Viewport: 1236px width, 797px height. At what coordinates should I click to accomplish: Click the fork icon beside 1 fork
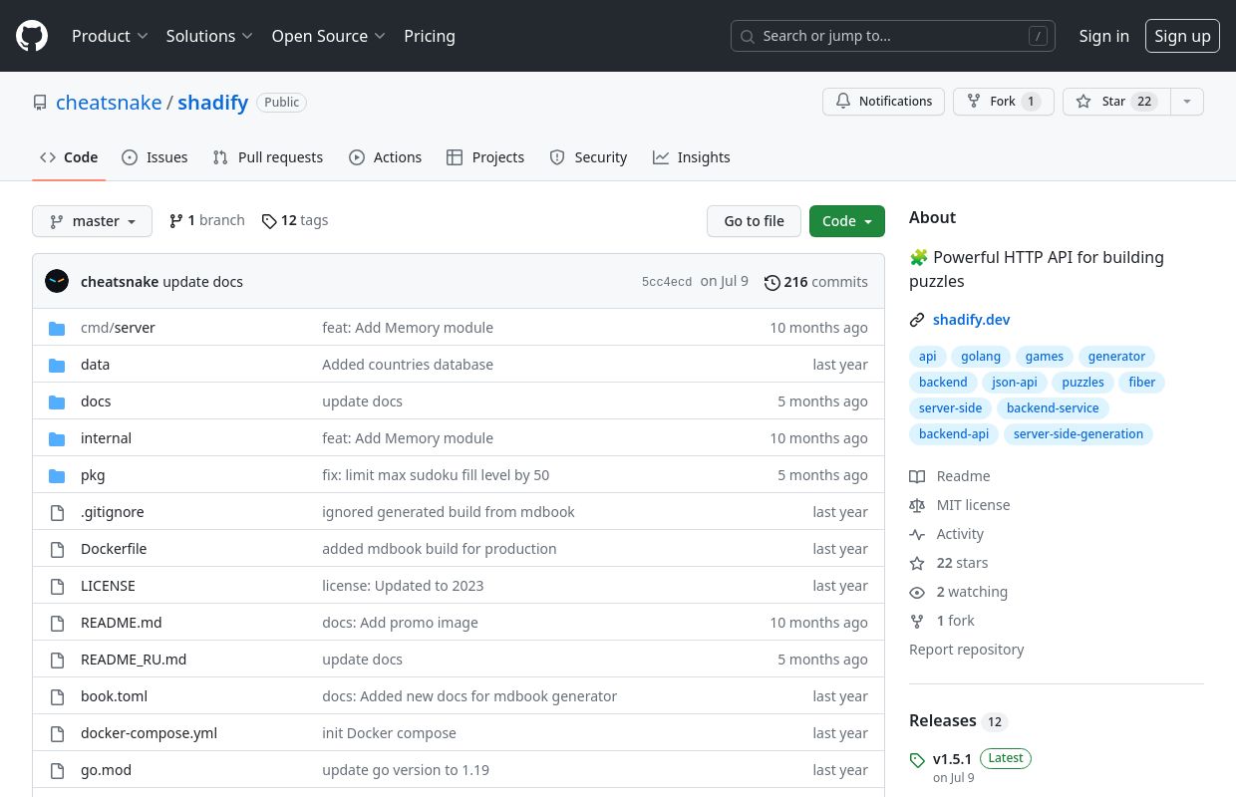pyautogui.click(x=917, y=621)
